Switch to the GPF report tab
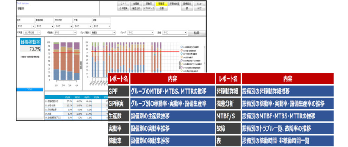 coord(123,4)
